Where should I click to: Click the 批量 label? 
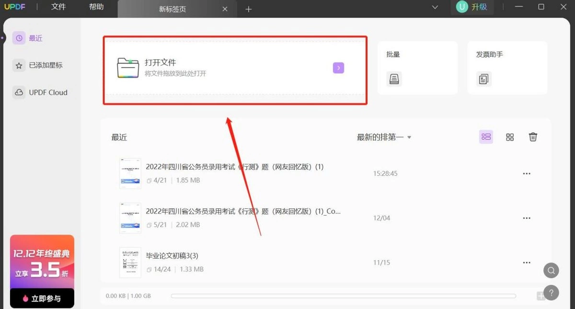point(393,54)
